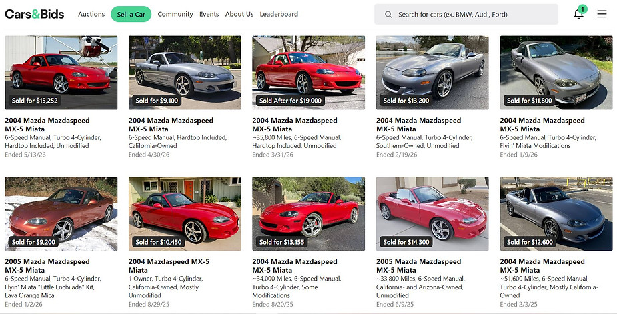Click the 'Flyin' Miata Modifications' description text
The image size is (617, 314).
coord(535,145)
